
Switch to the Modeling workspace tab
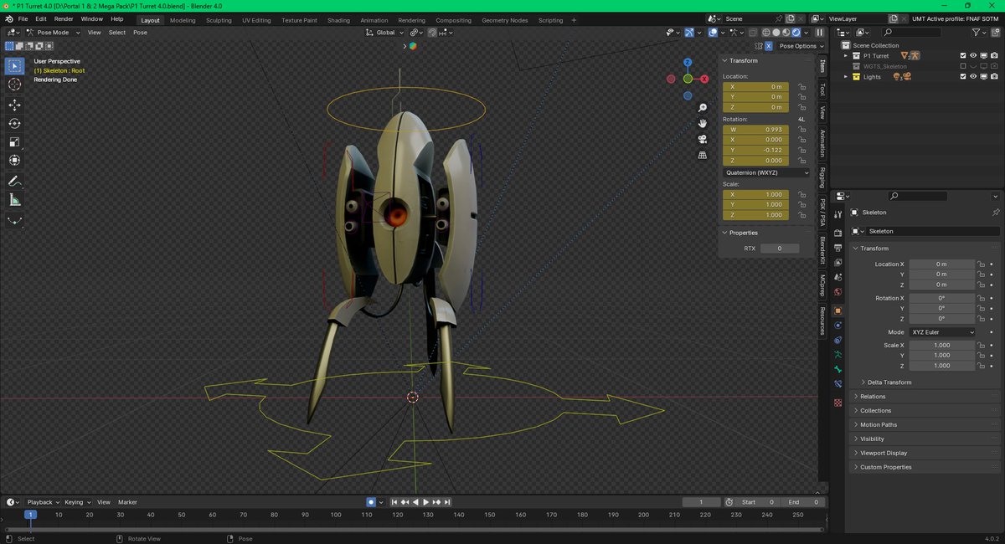point(183,20)
